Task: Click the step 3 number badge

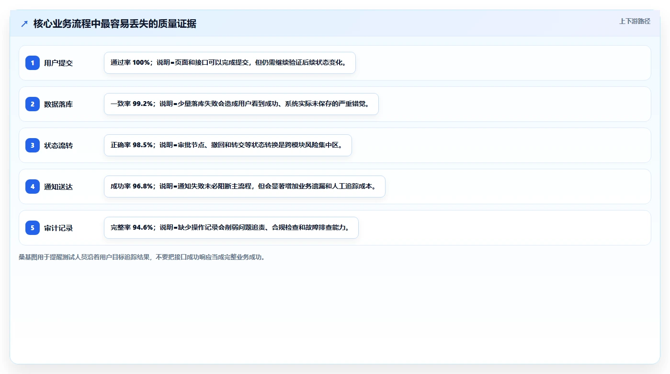Action: click(33, 145)
